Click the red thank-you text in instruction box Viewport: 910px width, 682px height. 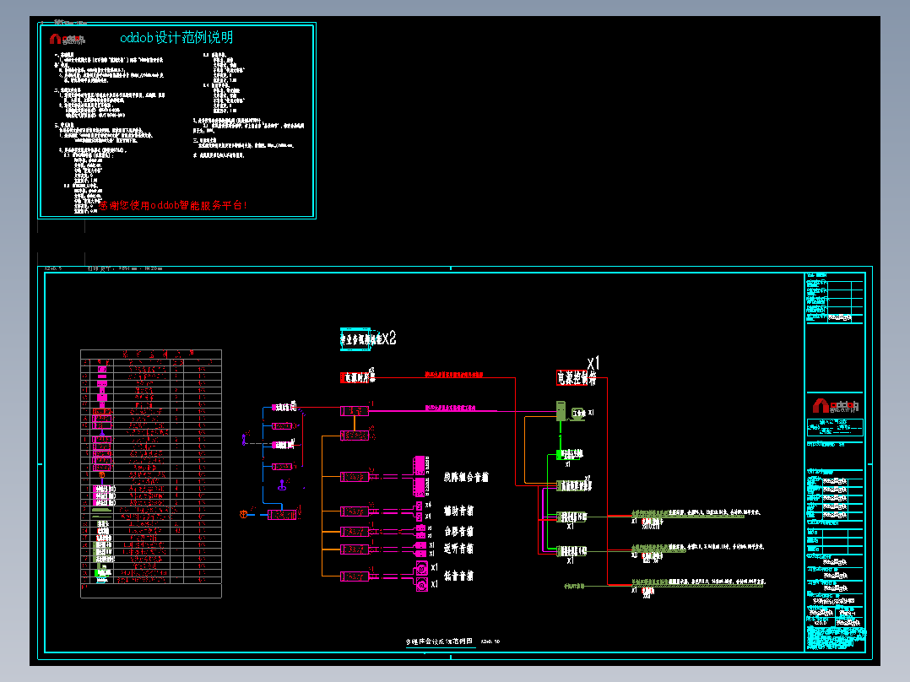172,205
